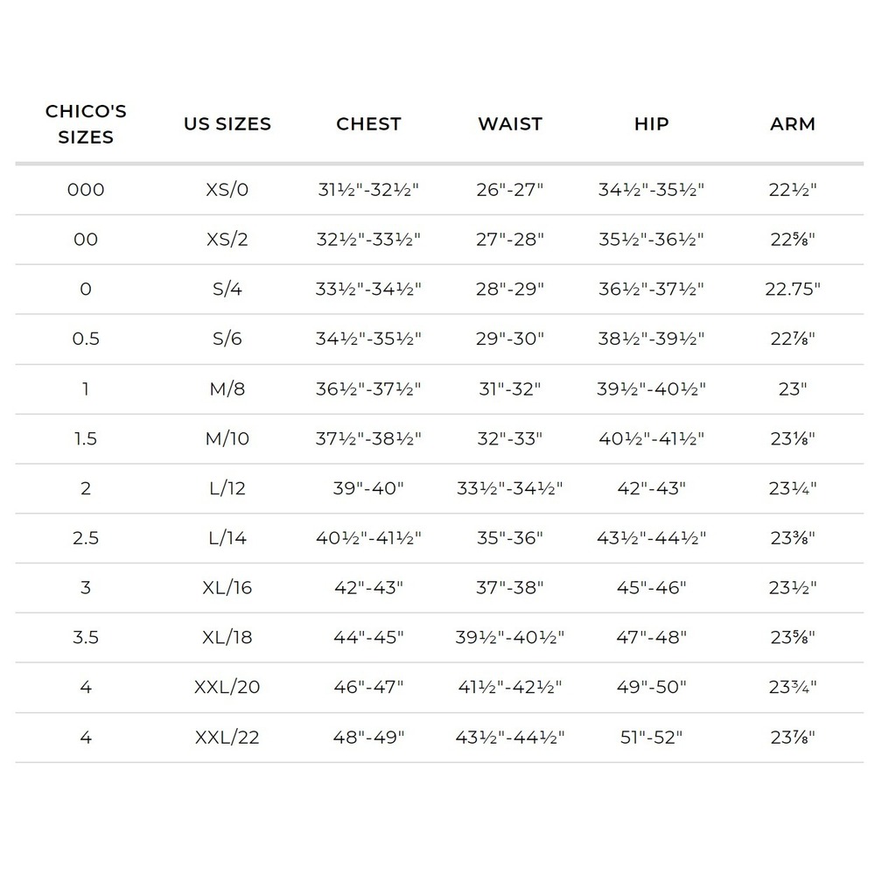Image resolution: width=875 pixels, height=875 pixels.
Task: Click the HIP column header
Action: (651, 124)
